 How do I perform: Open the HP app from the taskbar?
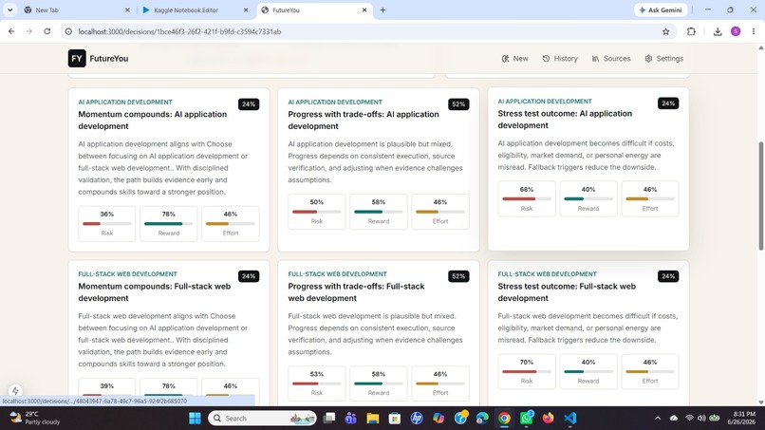(x=416, y=419)
